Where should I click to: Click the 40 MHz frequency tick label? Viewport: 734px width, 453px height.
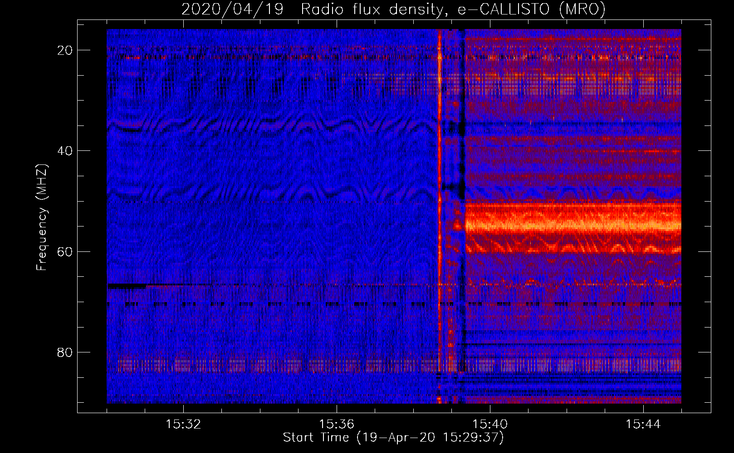tap(65, 151)
